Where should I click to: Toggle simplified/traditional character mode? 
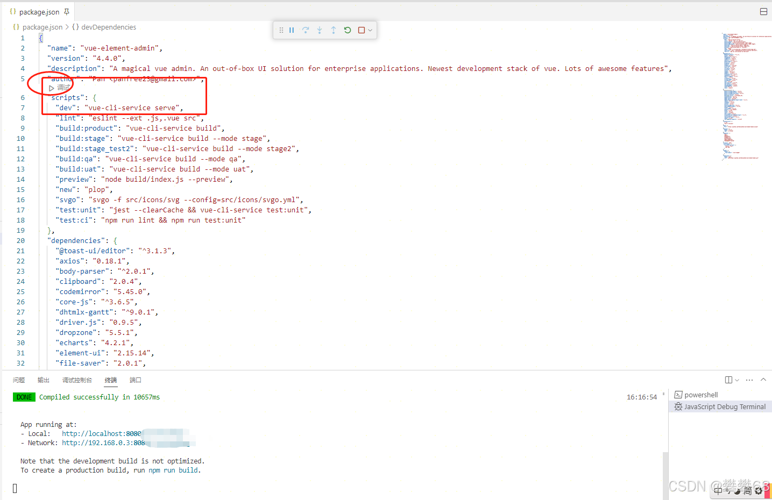pyautogui.click(x=746, y=490)
